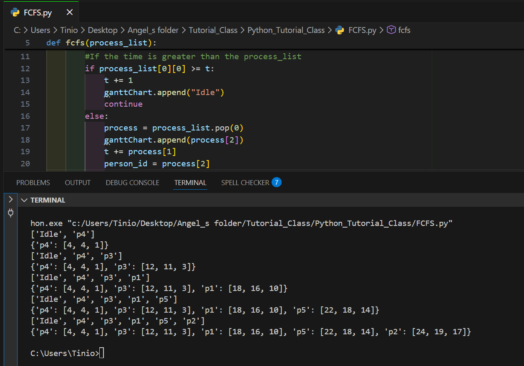Close the FCFS.py editor tab

click(x=69, y=12)
